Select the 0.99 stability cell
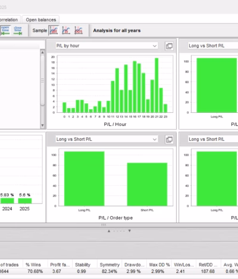The image size is (238, 279). click(84, 271)
